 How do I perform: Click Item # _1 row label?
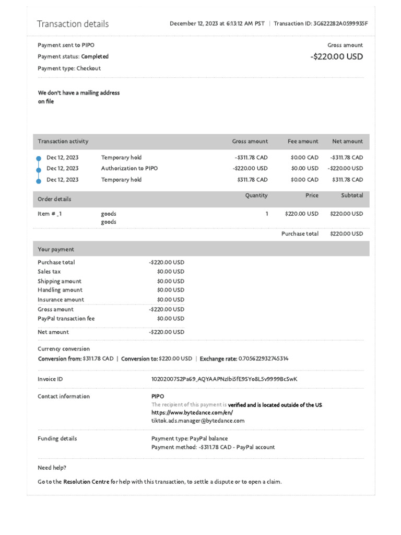50,214
